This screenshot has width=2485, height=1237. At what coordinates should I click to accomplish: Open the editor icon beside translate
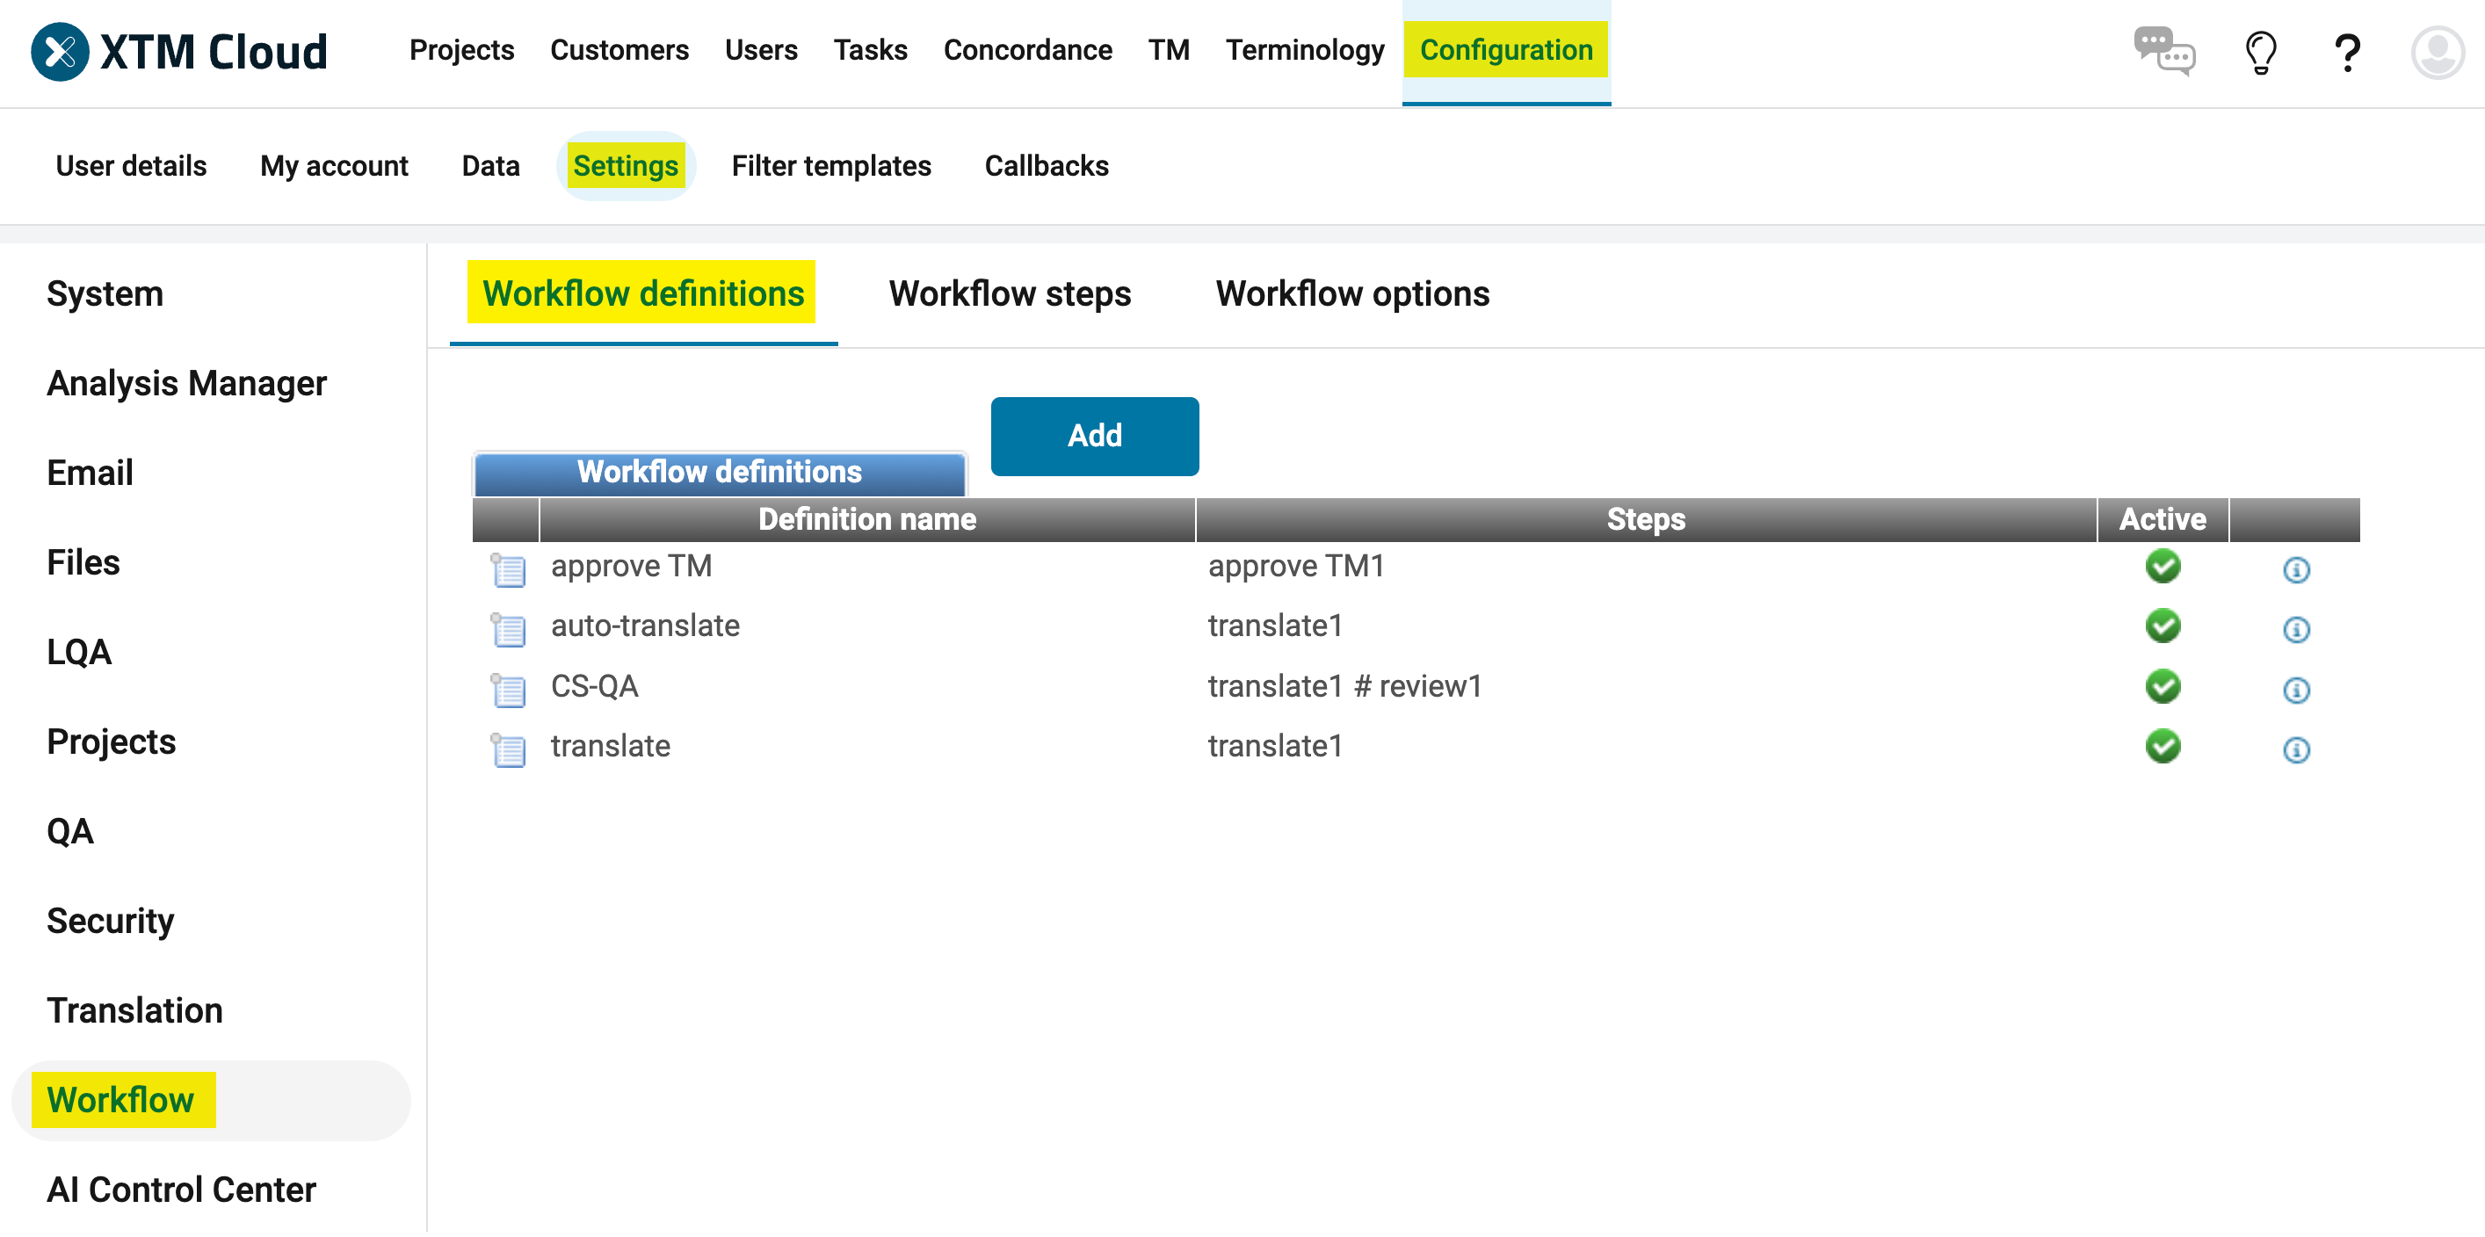point(509,750)
